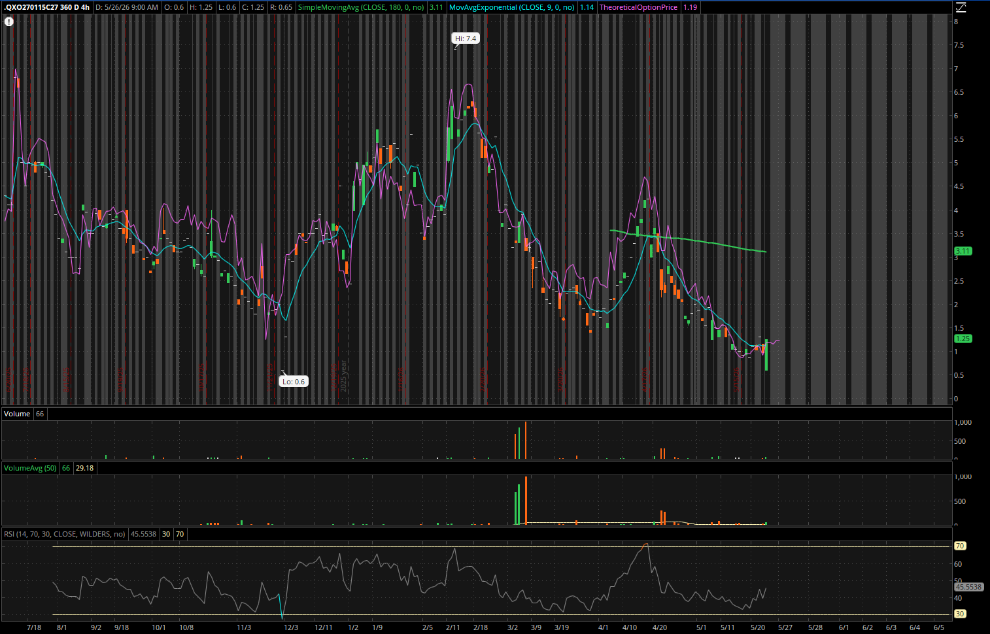Click the green 1.25 last price bubble
Screen dimensions: 990x634
[x=963, y=339]
